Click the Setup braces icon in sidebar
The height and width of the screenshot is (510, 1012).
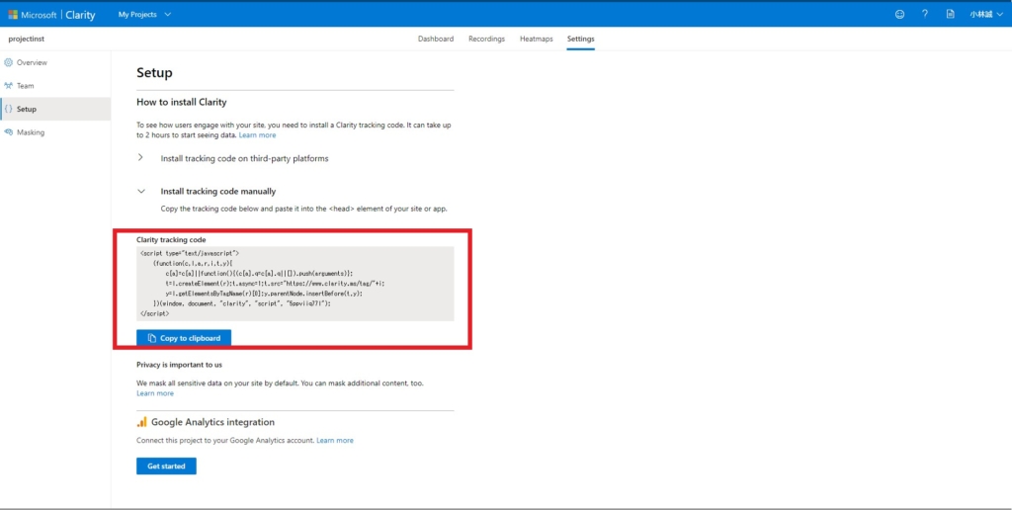click(8, 109)
